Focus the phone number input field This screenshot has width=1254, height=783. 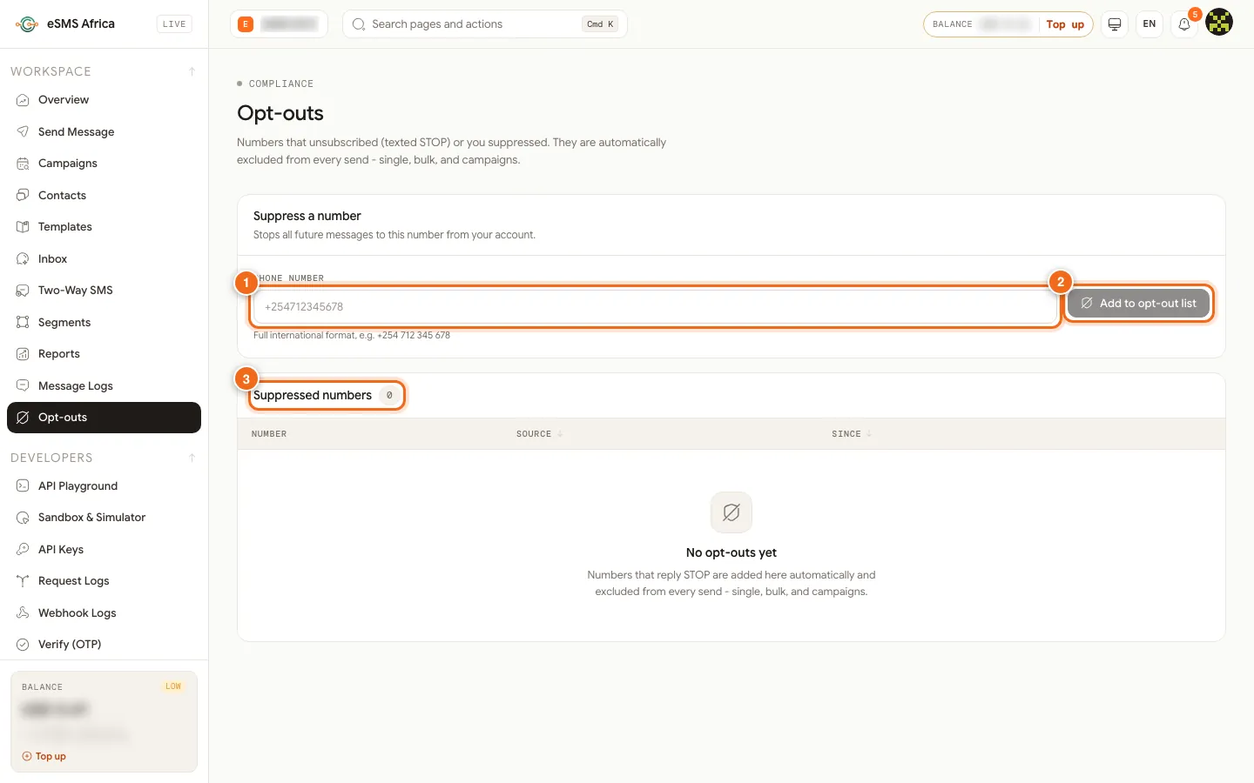pyautogui.click(x=655, y=307)
